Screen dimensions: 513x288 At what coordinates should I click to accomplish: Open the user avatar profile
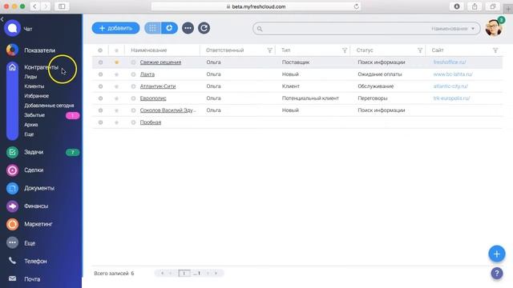(x=494, y=27)
